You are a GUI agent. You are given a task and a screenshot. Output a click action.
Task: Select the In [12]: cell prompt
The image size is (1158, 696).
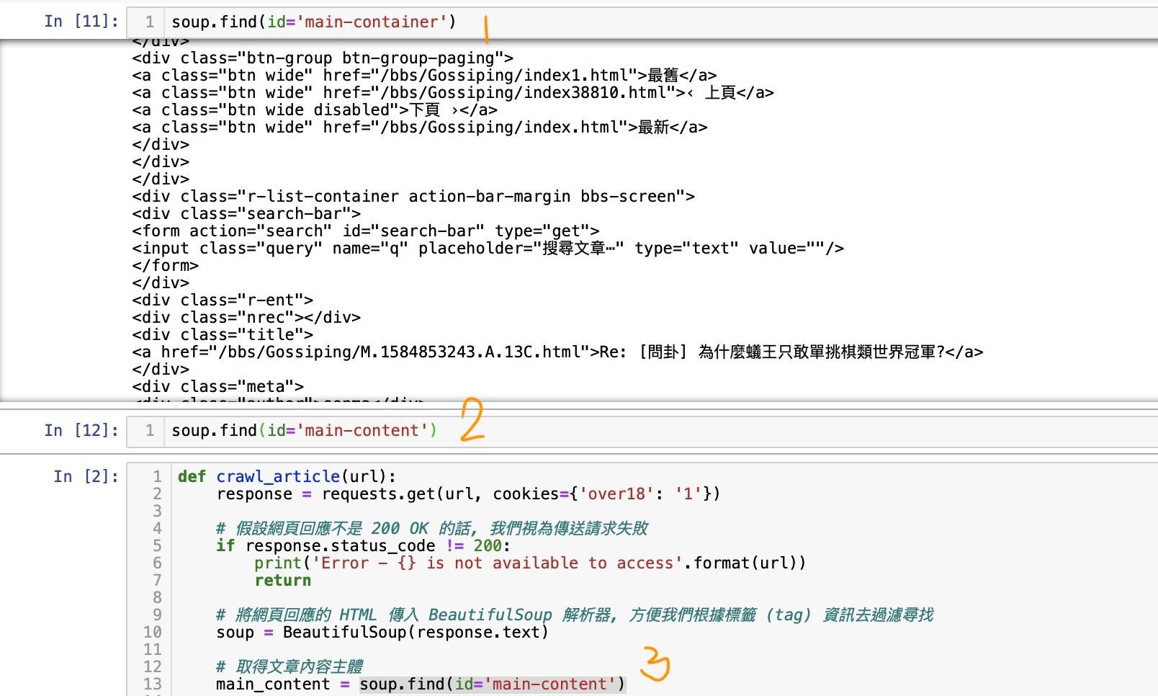81,430
